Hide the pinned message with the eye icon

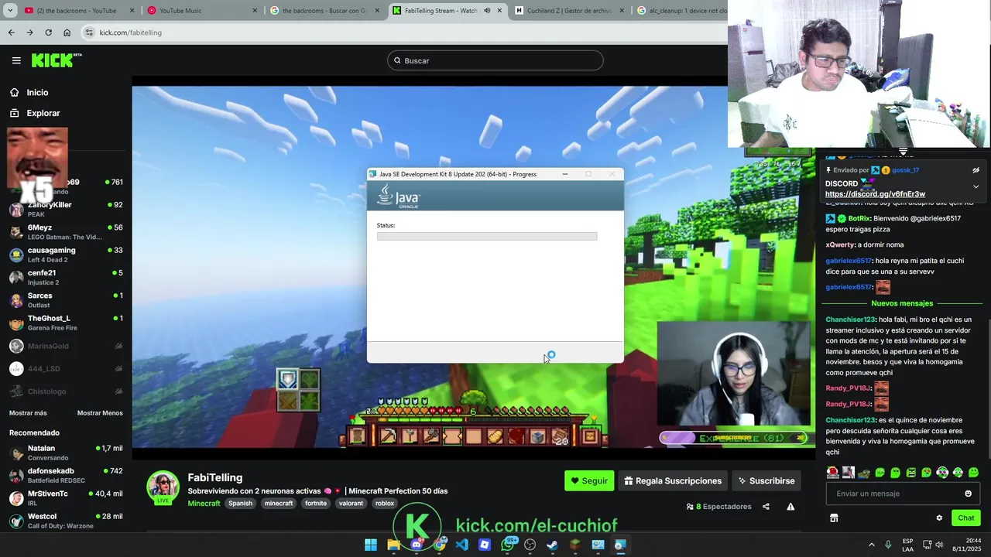click(976, 170)
